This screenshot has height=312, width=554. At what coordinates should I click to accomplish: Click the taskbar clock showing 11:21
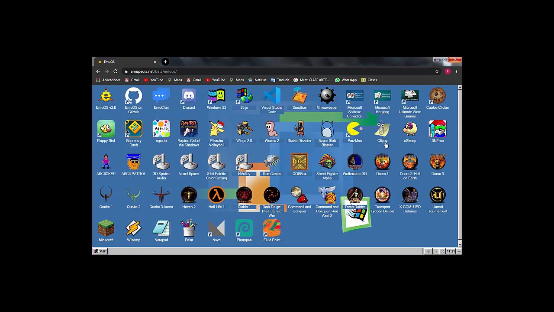451,251
